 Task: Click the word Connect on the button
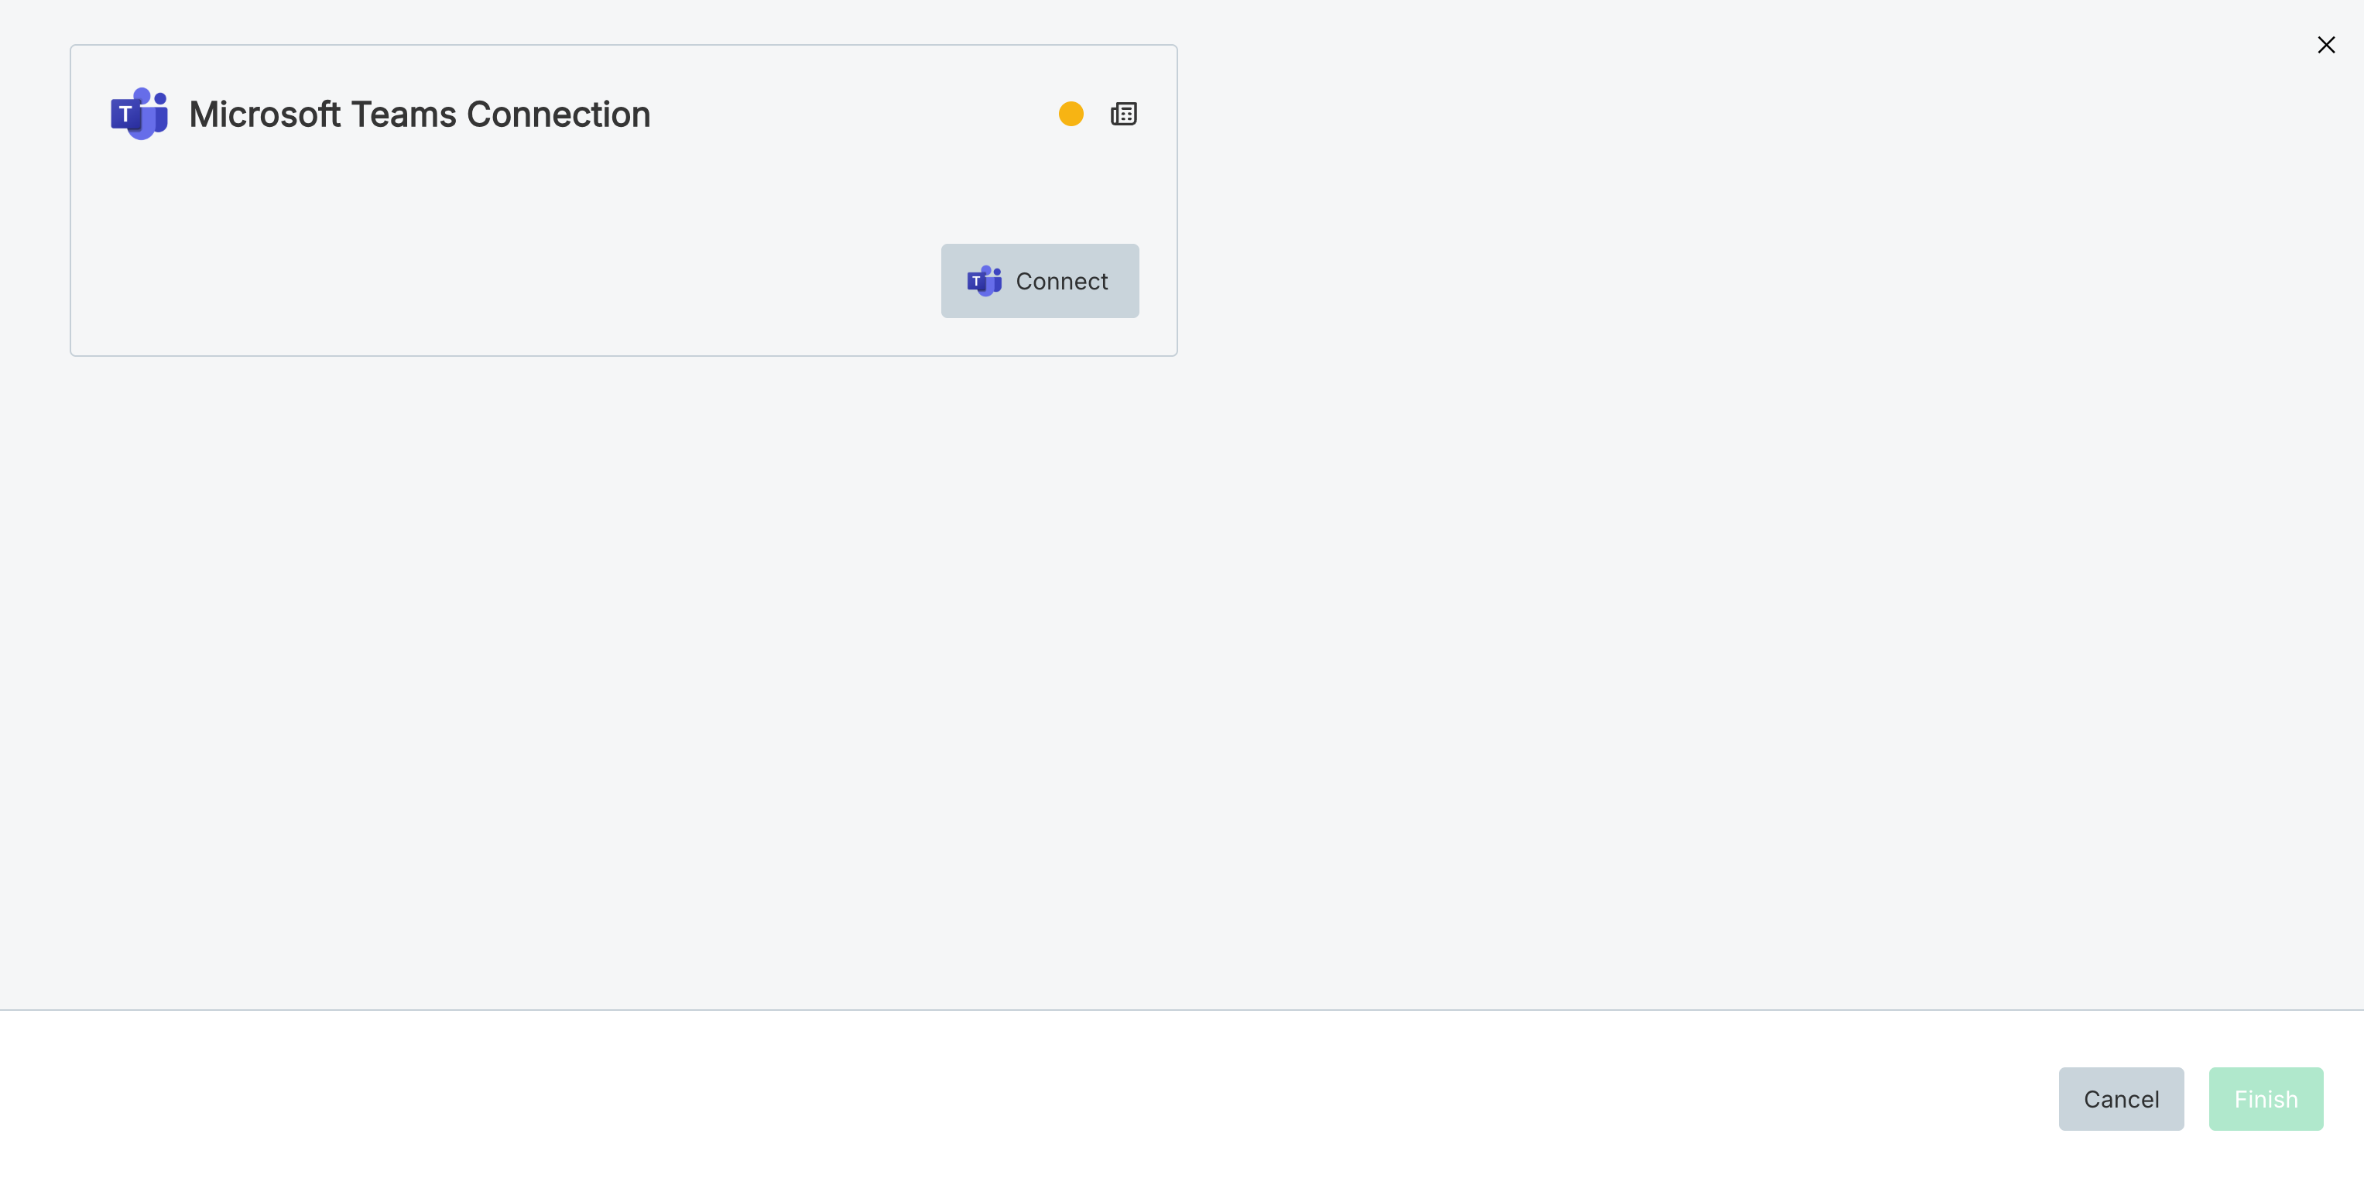click(x=1061, y=282)
